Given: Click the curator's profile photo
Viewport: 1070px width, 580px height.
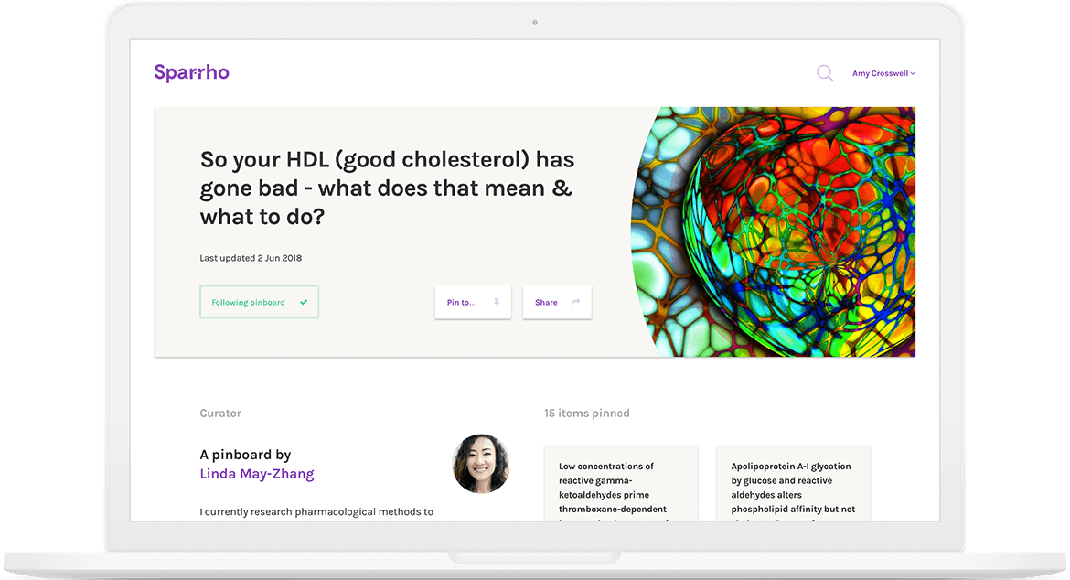Looking at the screenshot, I should 481,464.
